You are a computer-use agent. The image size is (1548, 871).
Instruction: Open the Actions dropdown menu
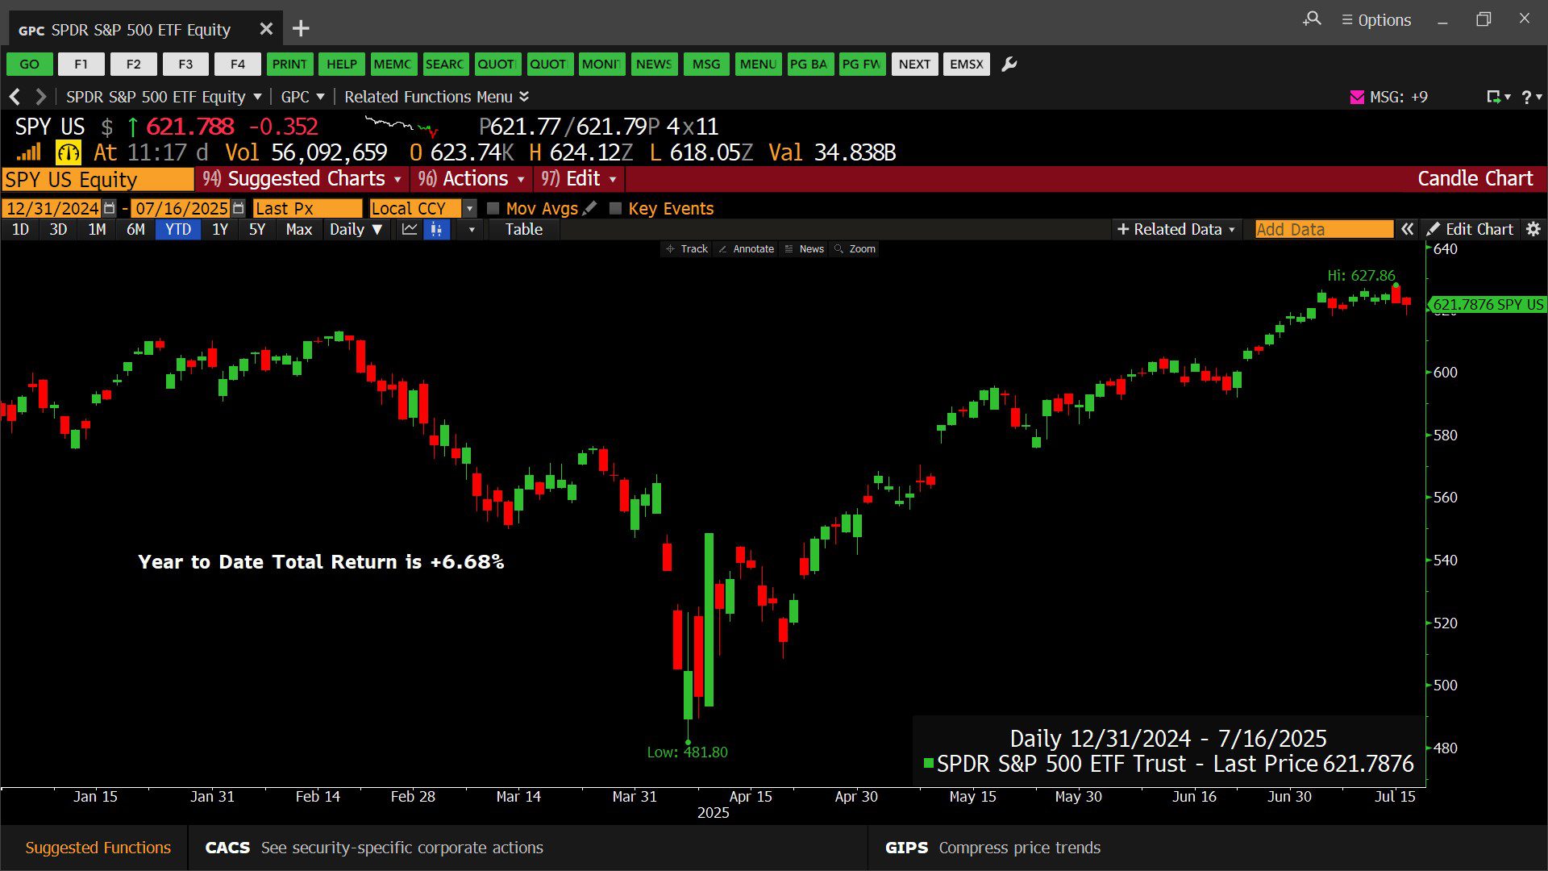pyautogui.click(x=472, y=179)
